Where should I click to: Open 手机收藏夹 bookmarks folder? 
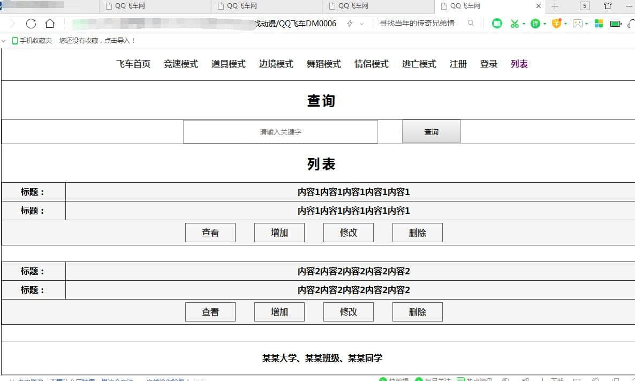(32, 41)
